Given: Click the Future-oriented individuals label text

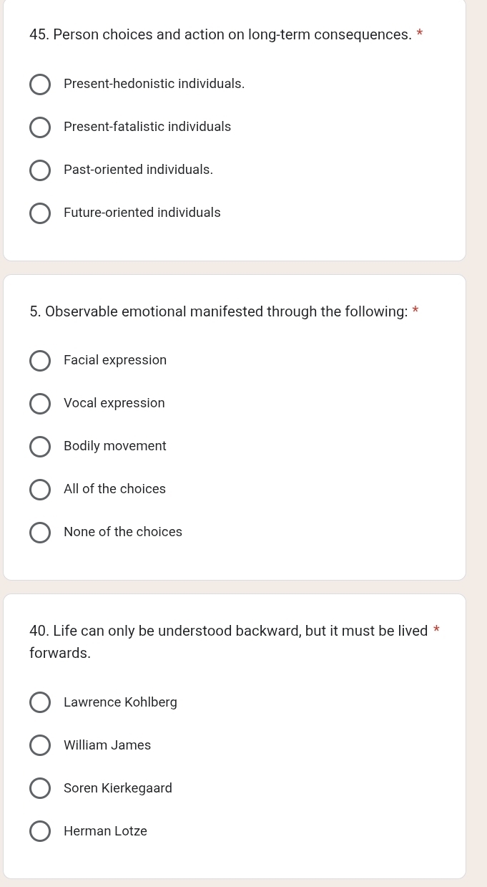Looking at the screenshot, I should point(142,213).
